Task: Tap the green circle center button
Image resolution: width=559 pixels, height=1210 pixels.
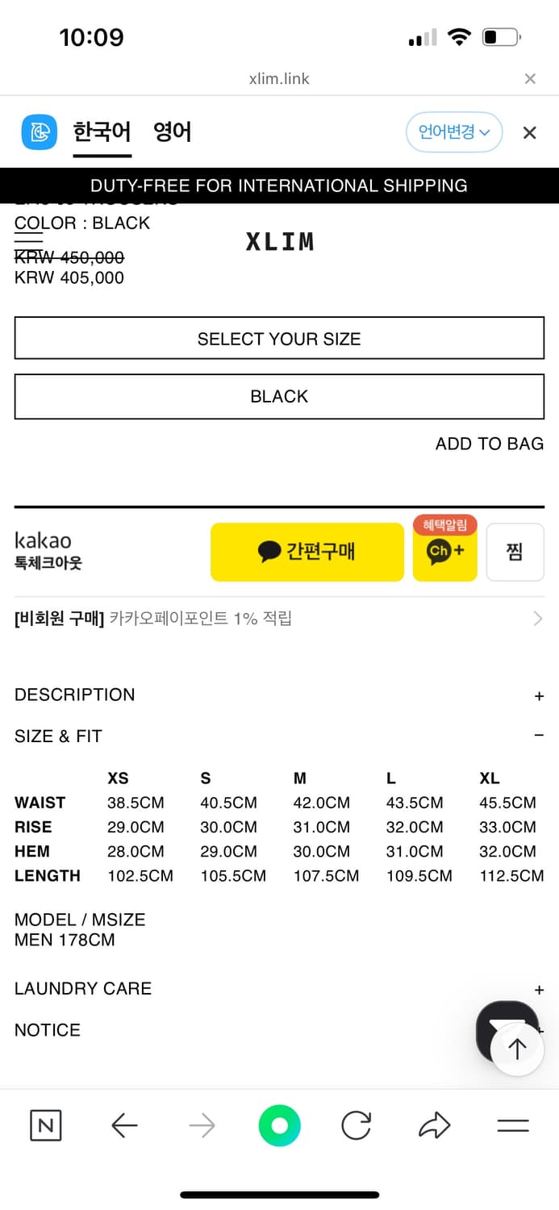Action: tap(279, 1125)
